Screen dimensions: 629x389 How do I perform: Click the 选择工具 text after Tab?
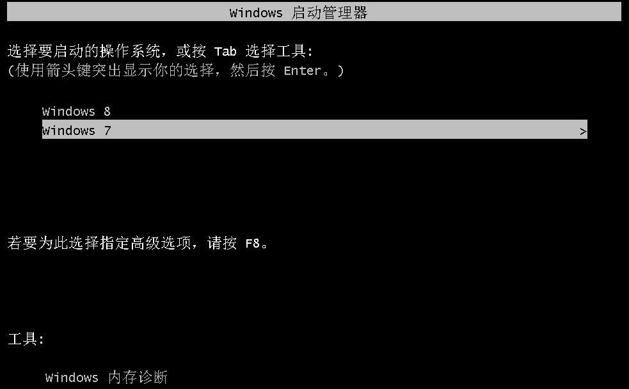[x=276, y=51]
